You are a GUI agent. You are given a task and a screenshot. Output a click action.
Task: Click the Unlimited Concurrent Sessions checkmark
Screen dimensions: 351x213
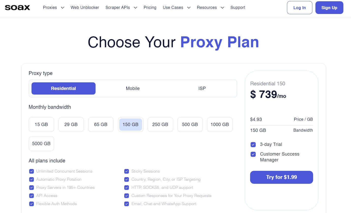32,171
